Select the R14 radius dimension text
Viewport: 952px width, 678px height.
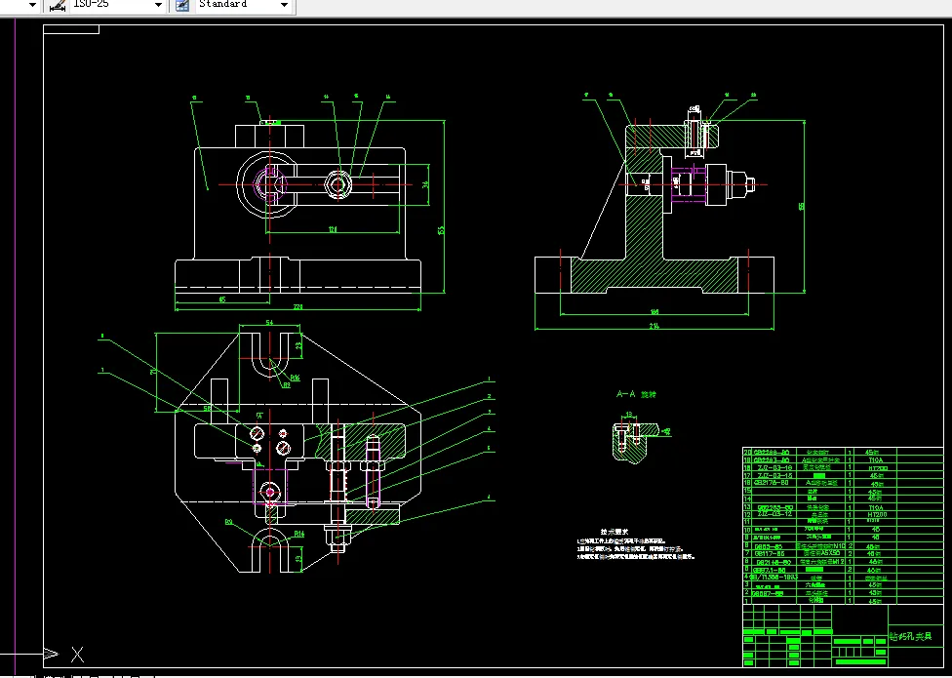(299, 535)
